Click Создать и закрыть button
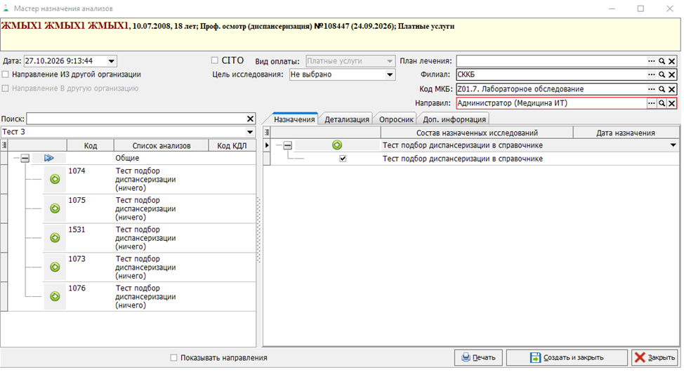 (x=567, y=357)
